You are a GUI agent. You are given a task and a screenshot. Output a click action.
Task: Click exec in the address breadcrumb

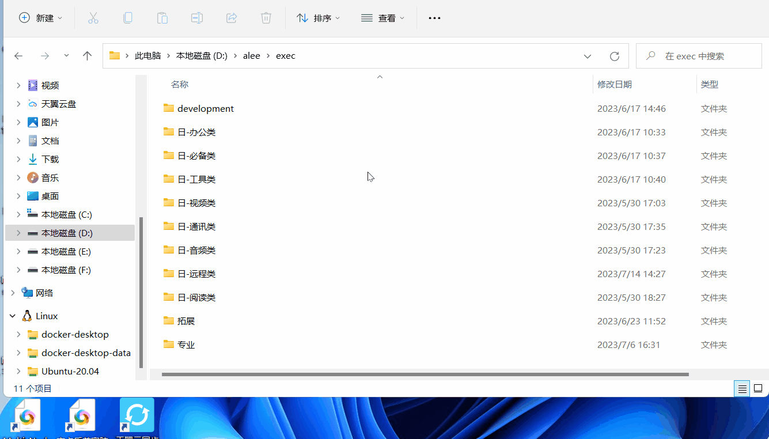[x=286, y=56]
